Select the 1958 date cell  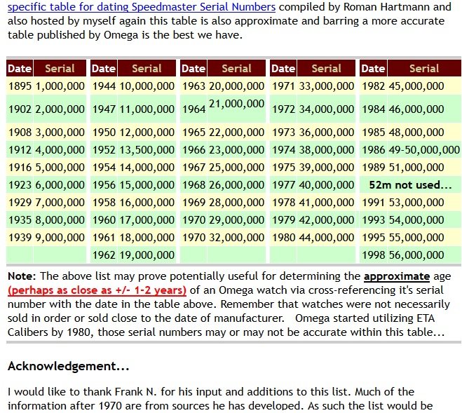pos(104,202)
